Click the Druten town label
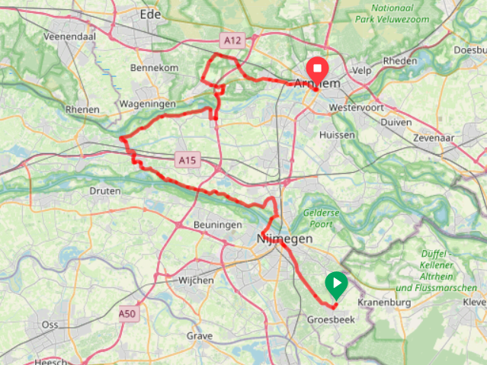Viewport: 487px width, 365px height. 105,191
